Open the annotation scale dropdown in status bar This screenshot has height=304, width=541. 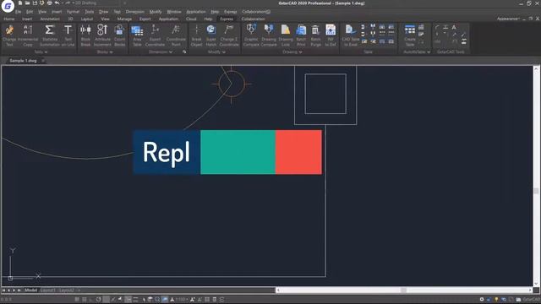click(x=182, y=300)
